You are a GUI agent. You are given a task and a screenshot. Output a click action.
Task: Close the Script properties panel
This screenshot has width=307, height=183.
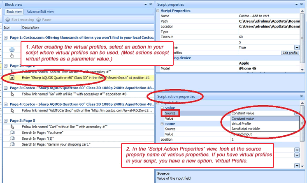302,4
